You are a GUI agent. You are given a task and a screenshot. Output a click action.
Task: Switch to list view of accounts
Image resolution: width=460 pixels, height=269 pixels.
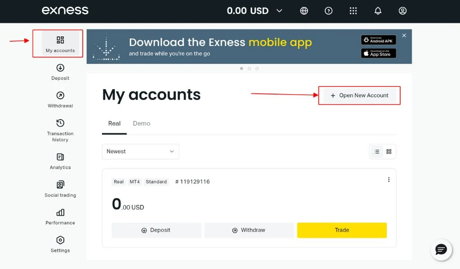pos(376,152)
